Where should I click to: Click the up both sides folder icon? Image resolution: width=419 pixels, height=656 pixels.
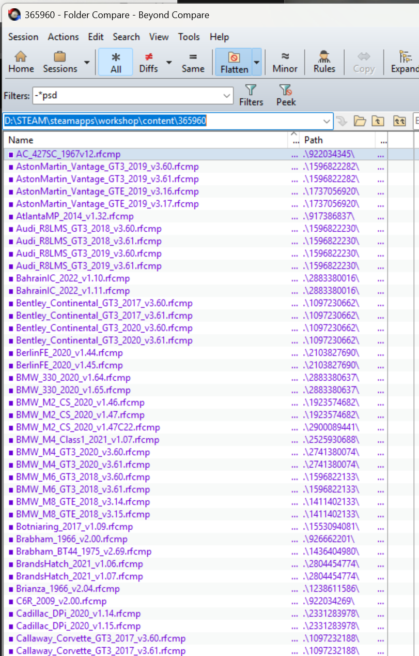coord(399,121)
